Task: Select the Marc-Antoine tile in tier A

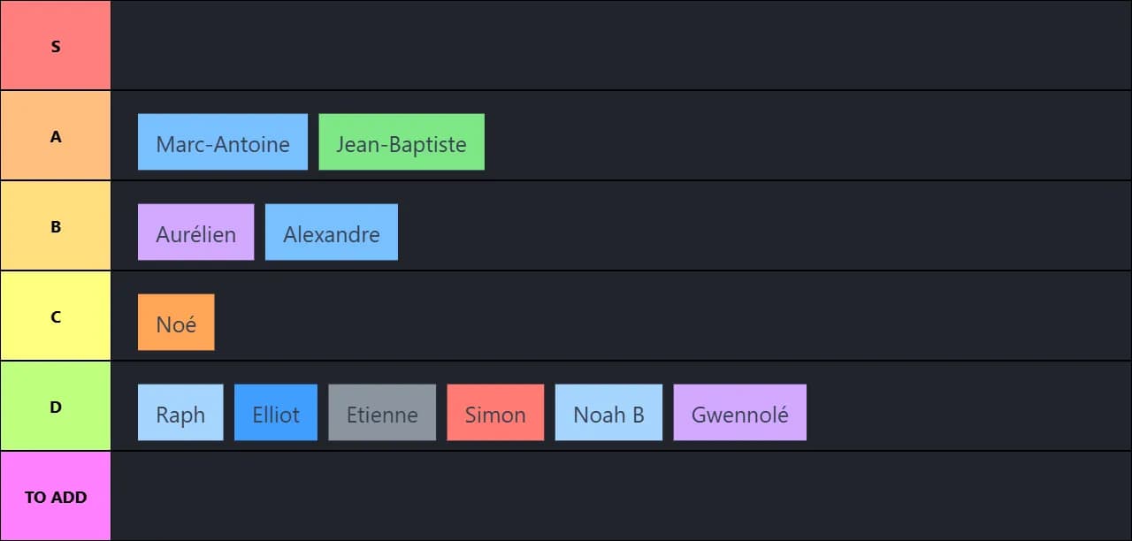Action: click(x=222, y=142)
